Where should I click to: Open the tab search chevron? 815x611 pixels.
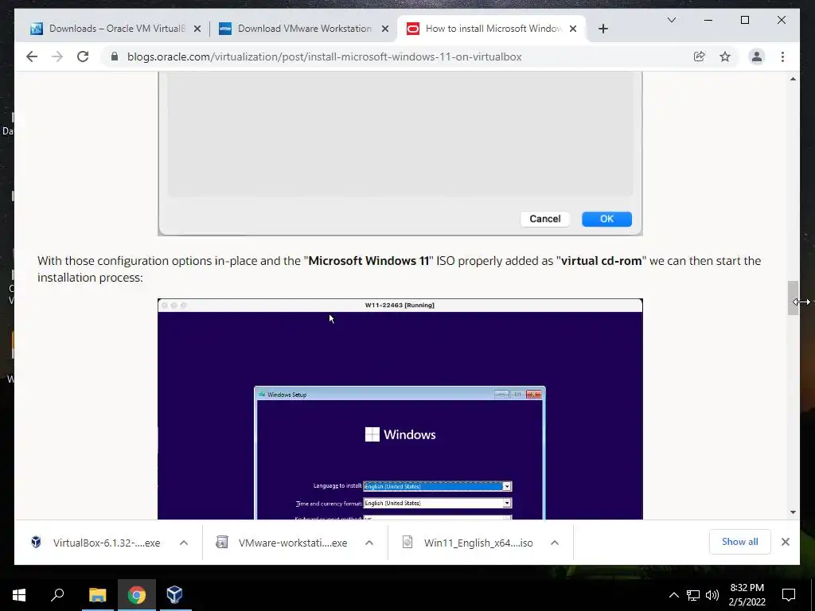click(672, 20)
